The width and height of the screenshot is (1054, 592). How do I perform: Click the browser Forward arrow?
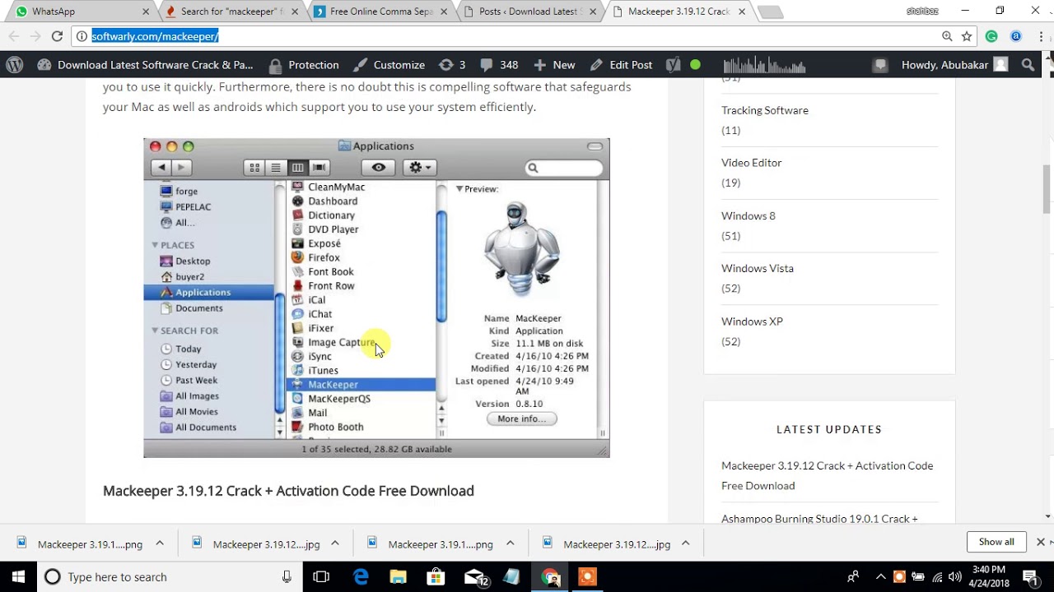35,36
